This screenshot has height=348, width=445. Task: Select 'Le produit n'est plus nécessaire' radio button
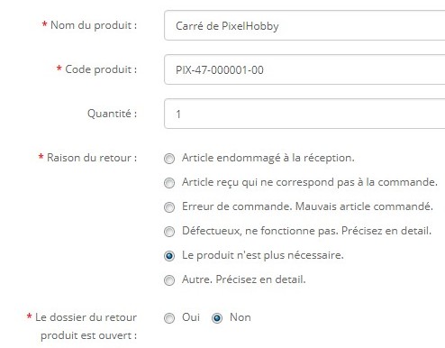169,256
